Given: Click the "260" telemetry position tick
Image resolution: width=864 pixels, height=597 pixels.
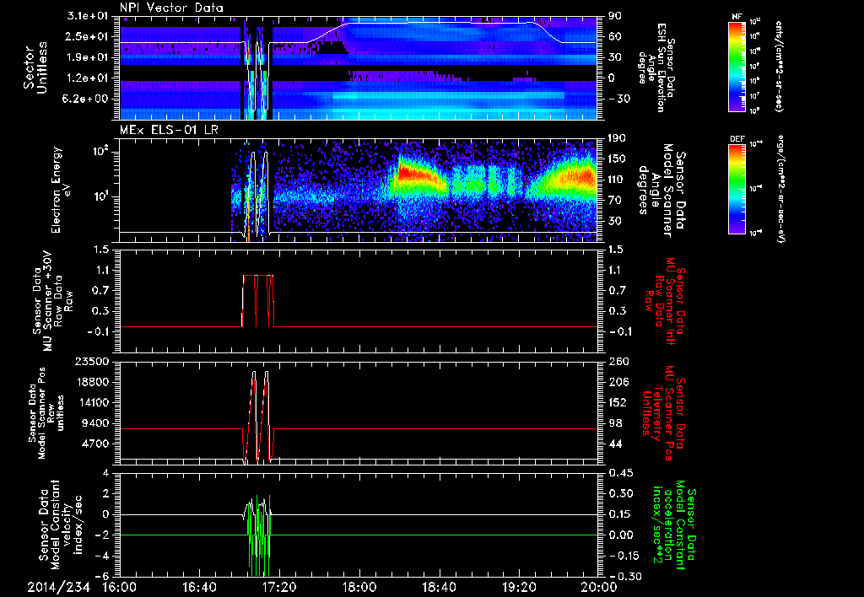Looking at the screenshot, I should tap(617, 362).
